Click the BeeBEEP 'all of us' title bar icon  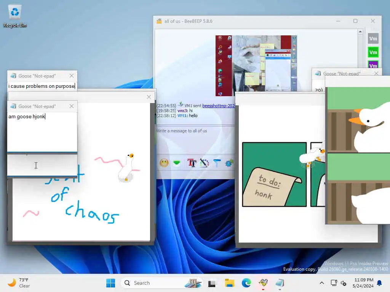tap(159, 21)
